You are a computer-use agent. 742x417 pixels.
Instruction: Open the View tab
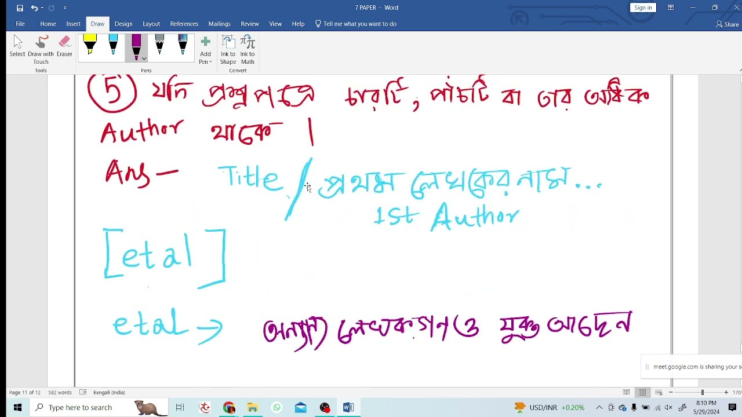coord(275,24)
